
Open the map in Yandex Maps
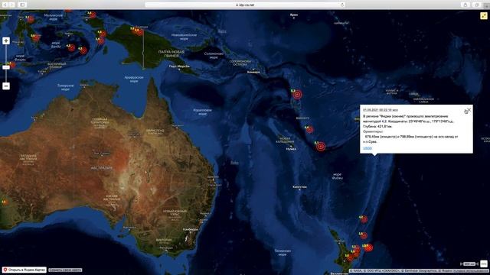pyautogui.click(x=24, y=270)
